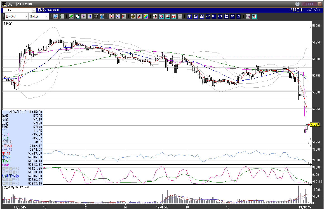Viewport: 324px width, 209px height.
Task: Toggle the ATR indicator button
Action: point(220,16)
